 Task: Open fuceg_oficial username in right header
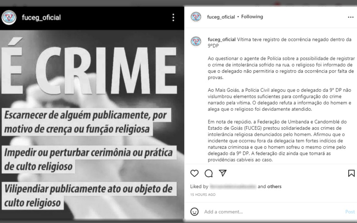click(221, 17)
